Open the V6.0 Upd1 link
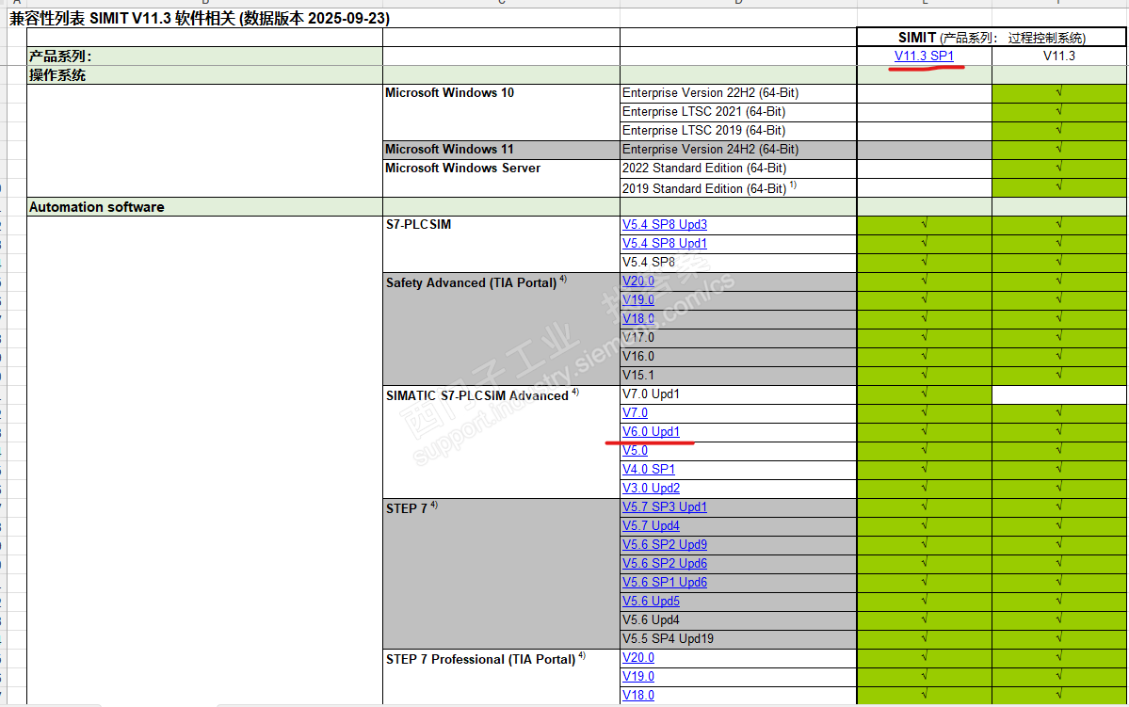The width and height of the screenshot is (1129, 707). (x=651, y=431)
